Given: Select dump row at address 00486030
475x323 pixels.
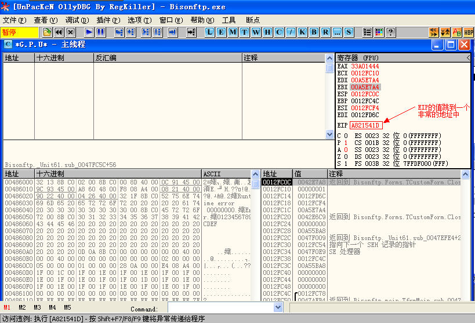Looking at the screenshot, I should click(x=127, y=203).
